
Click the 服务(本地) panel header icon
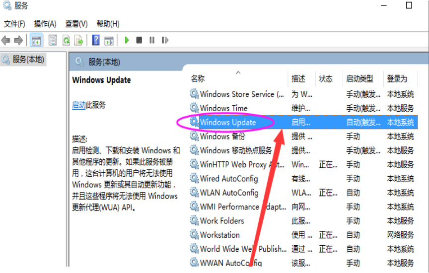pyautogui.click(x=79, y=62)
